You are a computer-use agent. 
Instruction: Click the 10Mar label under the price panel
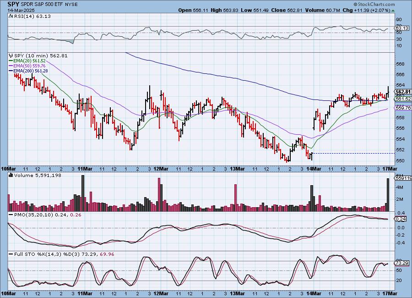9,169
